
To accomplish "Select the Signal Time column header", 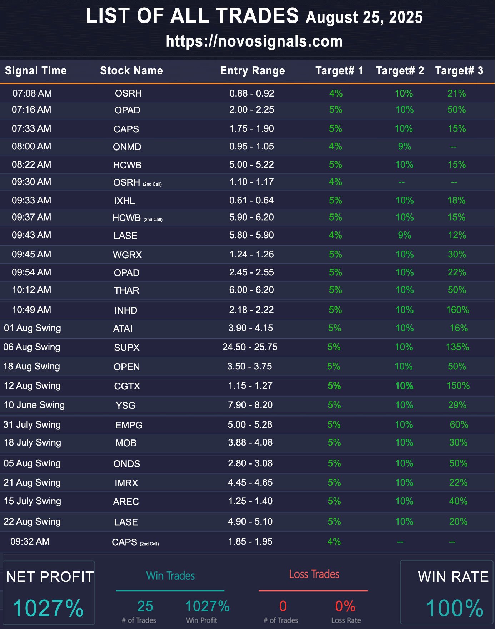I will [36, 70].
